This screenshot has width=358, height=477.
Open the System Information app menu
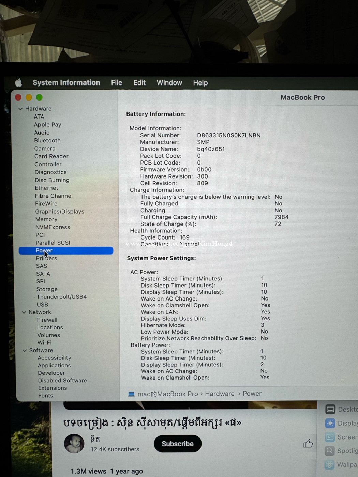coord(66,83)
